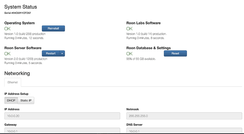This screenshot has width=244, height=134.
Task: Click the Roon Database & Settings heading
Action: coord(149,48)
